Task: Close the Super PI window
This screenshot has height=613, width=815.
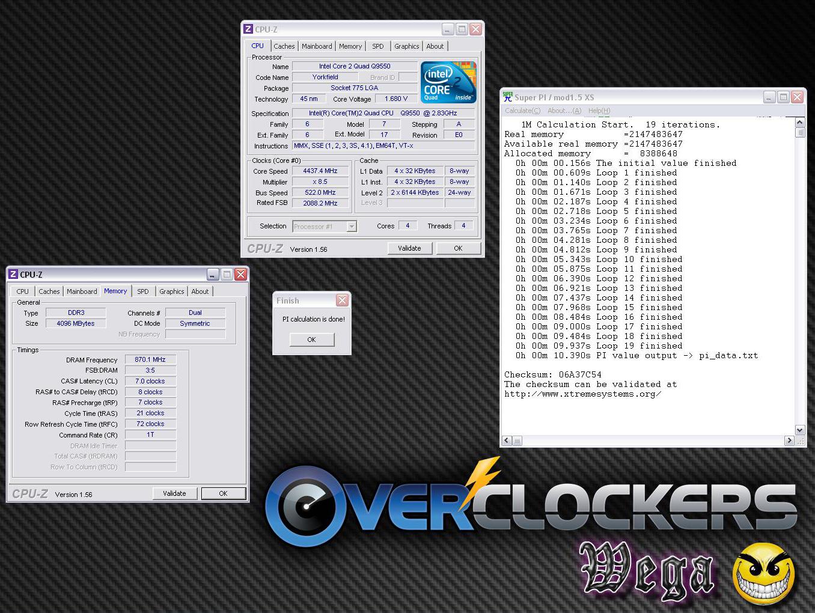Action: click(797, 97)
